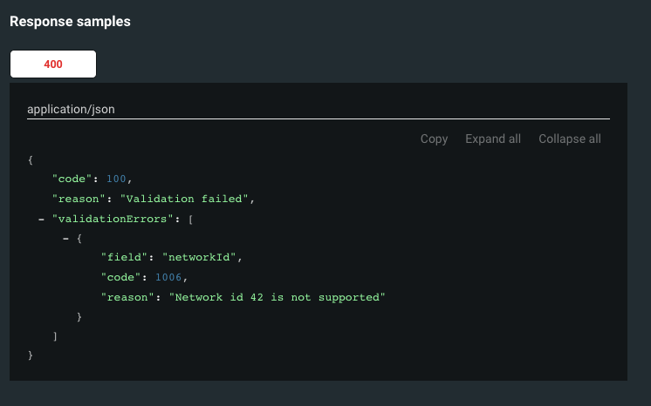Screen dimensions: 651x406
Task: Click the application/json content type field
Action: point(318,110)
